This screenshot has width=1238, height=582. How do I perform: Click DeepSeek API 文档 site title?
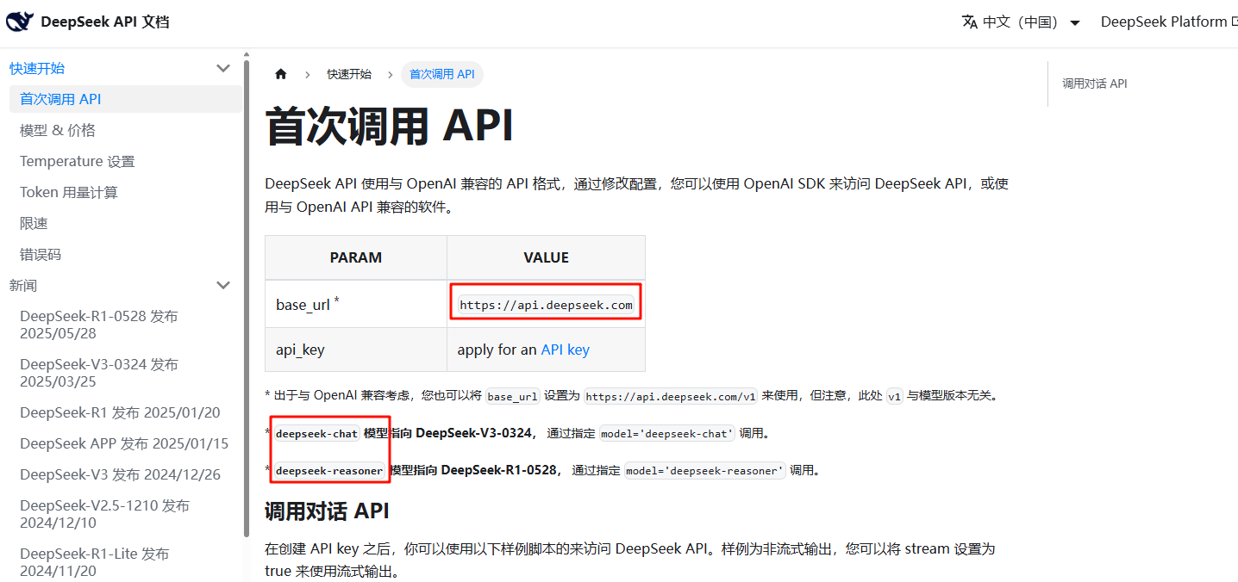click(105, 22)
